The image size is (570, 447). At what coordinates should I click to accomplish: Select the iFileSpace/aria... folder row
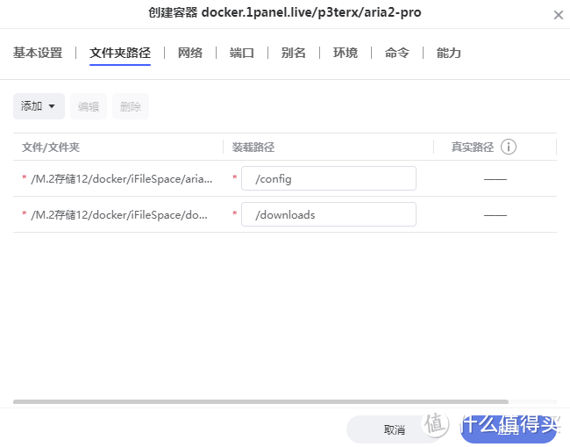tap(285, 178)
